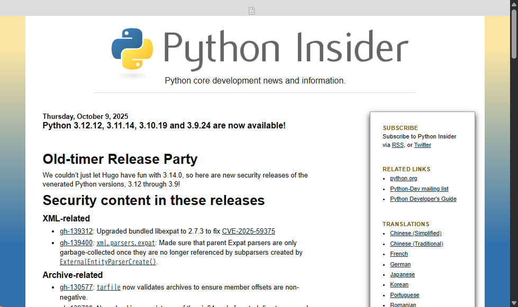This screenshot has height=307, width=518.
Task: Open the Python-Dev mailing list
Action: pyautogui.click(x=419, y=189)
